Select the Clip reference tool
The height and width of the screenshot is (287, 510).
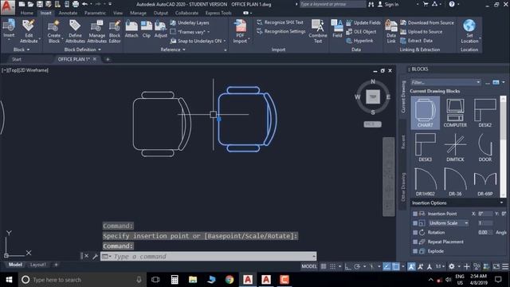147,29
